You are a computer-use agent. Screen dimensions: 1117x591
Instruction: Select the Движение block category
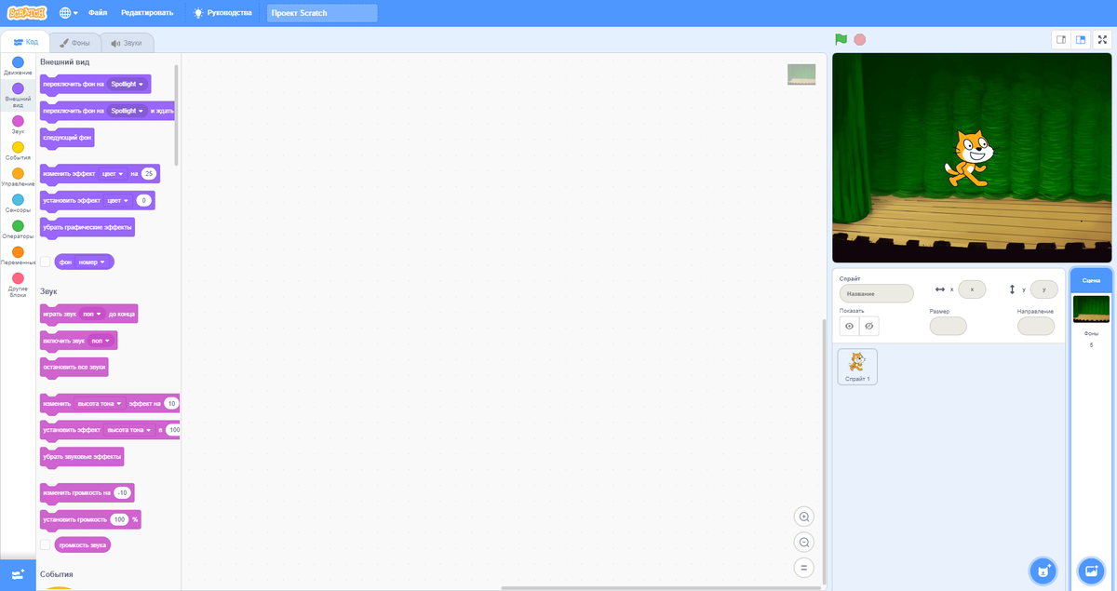point(18,66)
